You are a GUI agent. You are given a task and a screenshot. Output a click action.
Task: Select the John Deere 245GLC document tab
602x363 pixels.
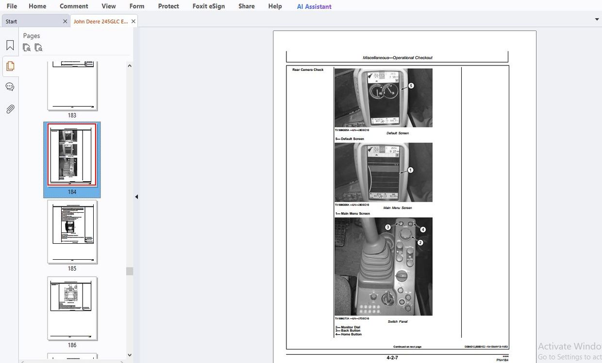[100, 21]
